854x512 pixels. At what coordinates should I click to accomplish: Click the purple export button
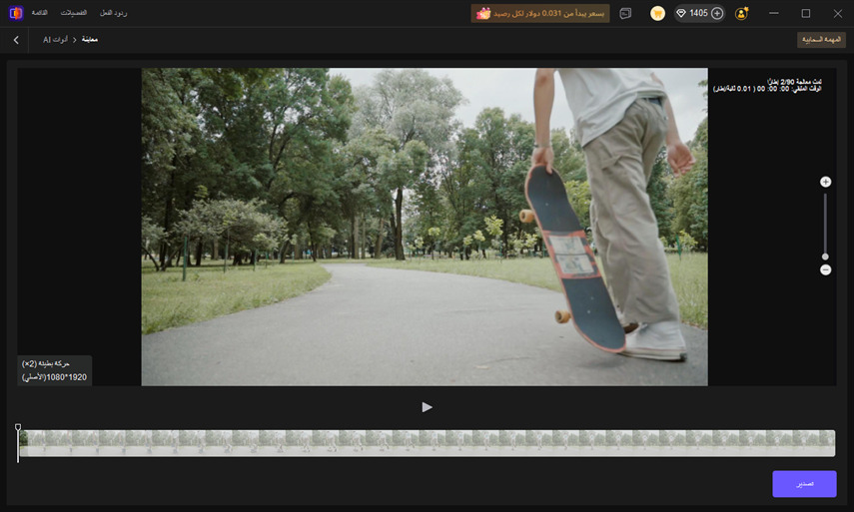point(804,484)
